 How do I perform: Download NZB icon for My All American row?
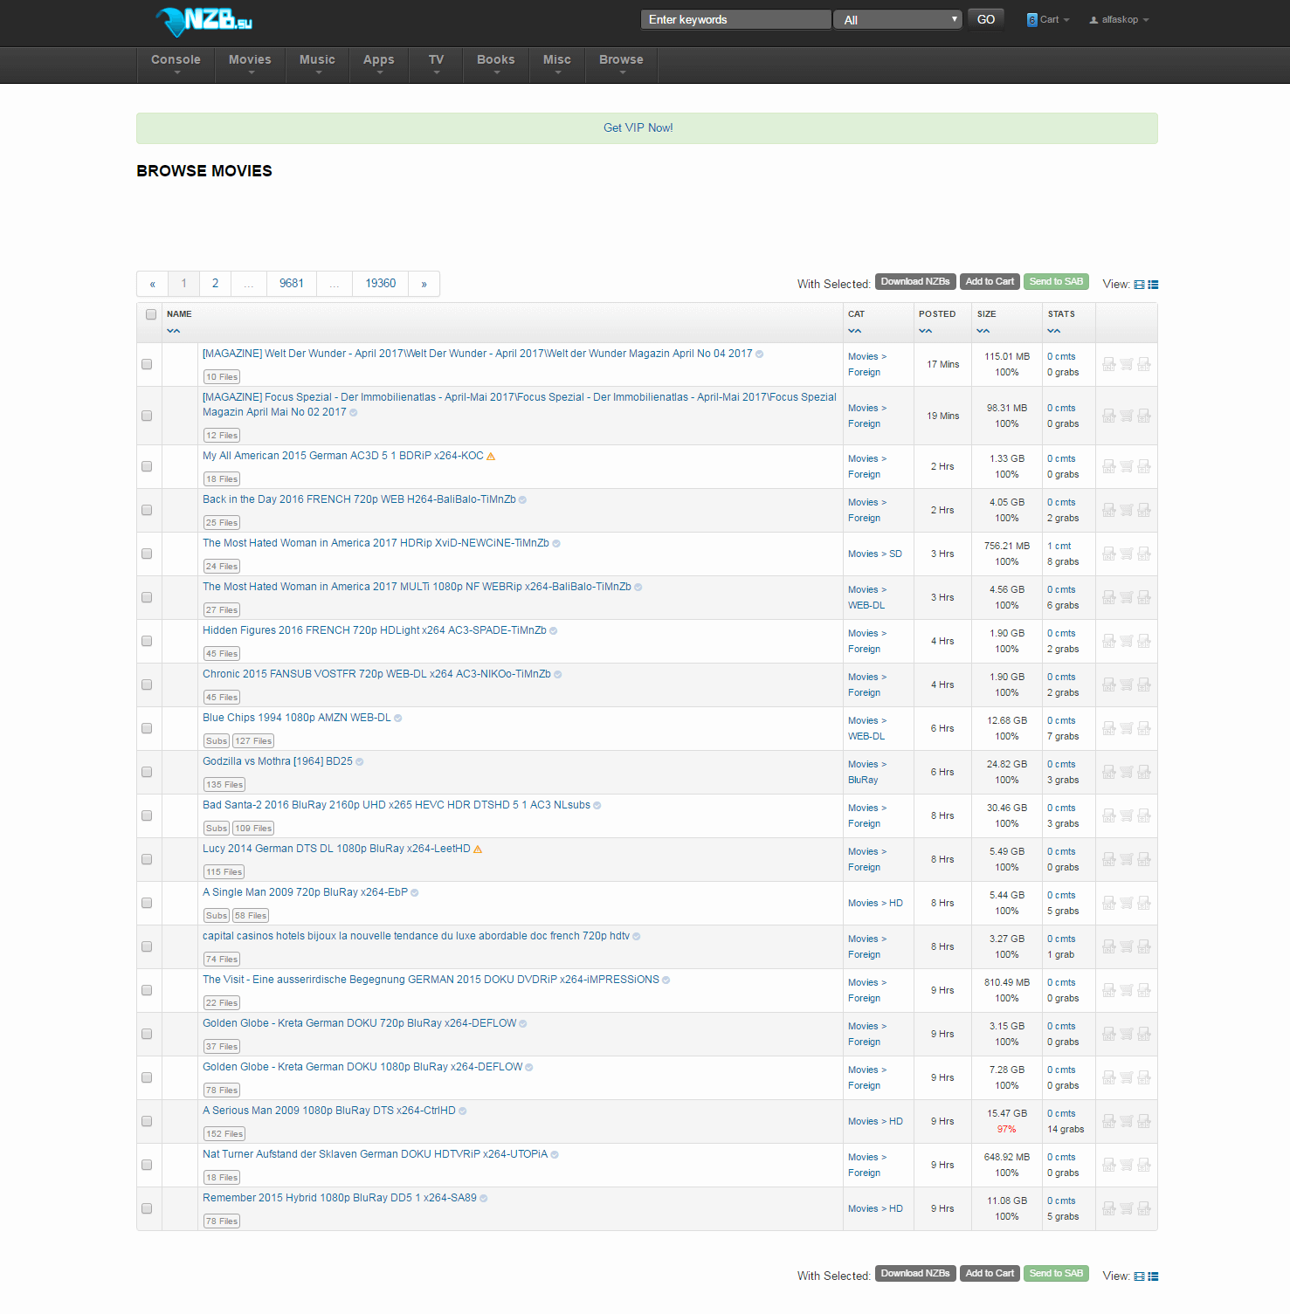coord(1109,466)
